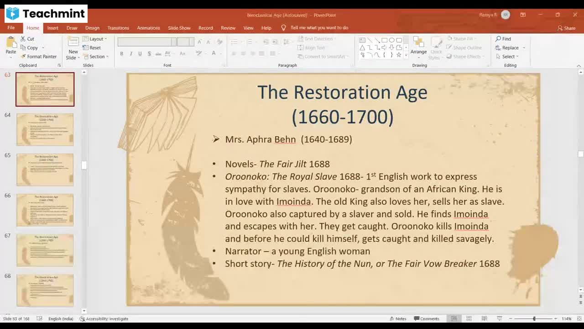Open the Section dropdown
The width and height of the screenshot is (584, 329).
pos(95,57)
